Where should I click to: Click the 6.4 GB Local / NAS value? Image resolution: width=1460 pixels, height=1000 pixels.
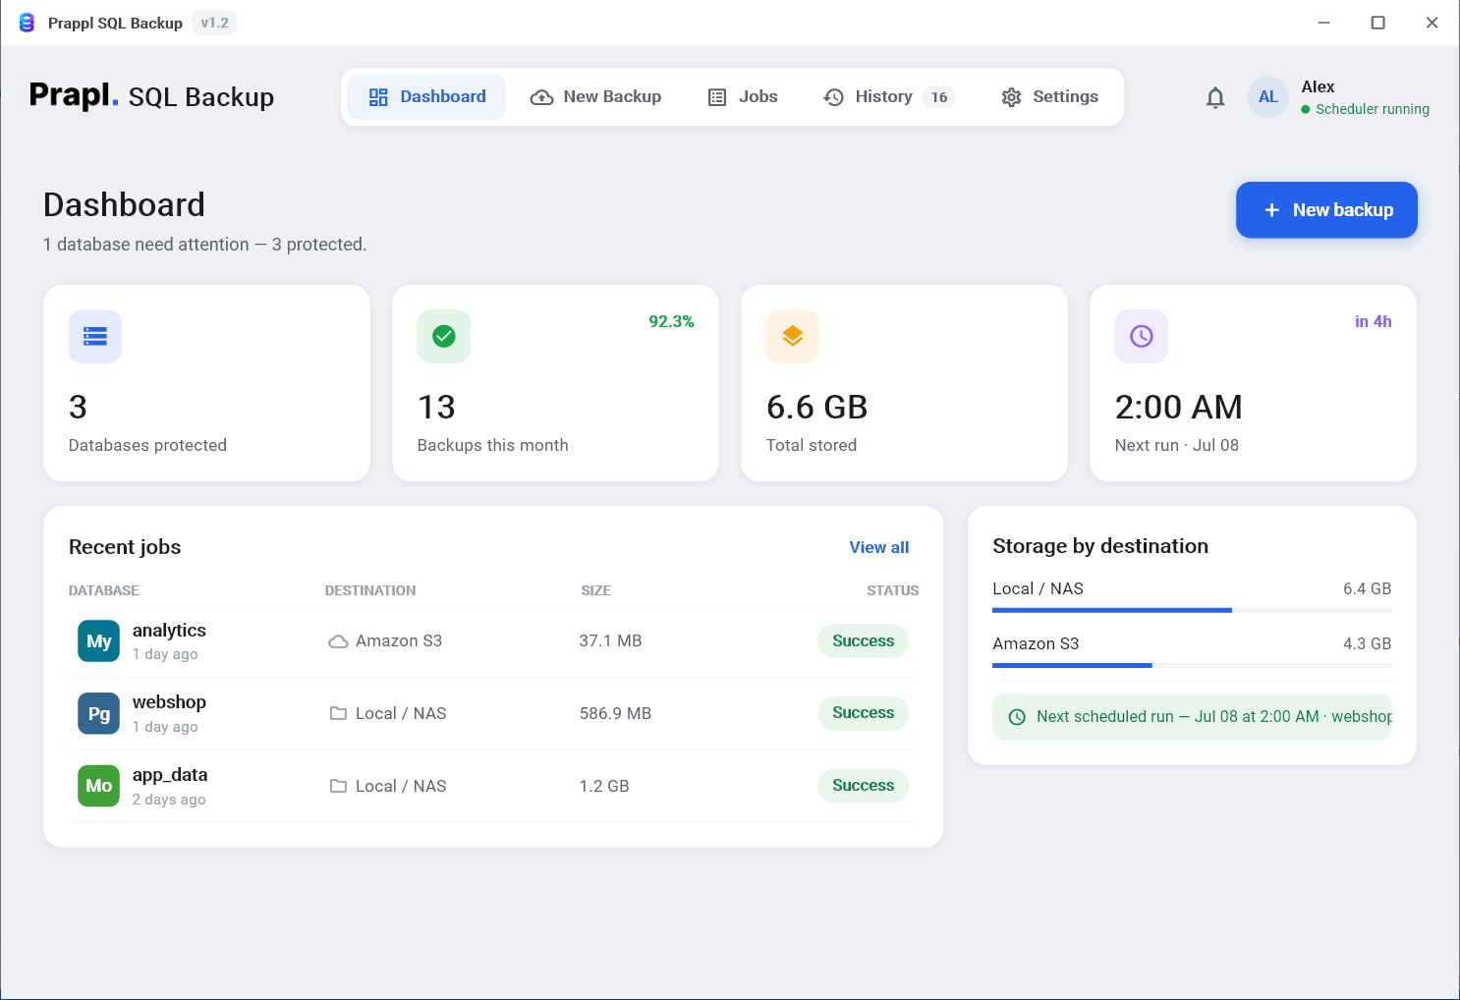[1367, 589]
